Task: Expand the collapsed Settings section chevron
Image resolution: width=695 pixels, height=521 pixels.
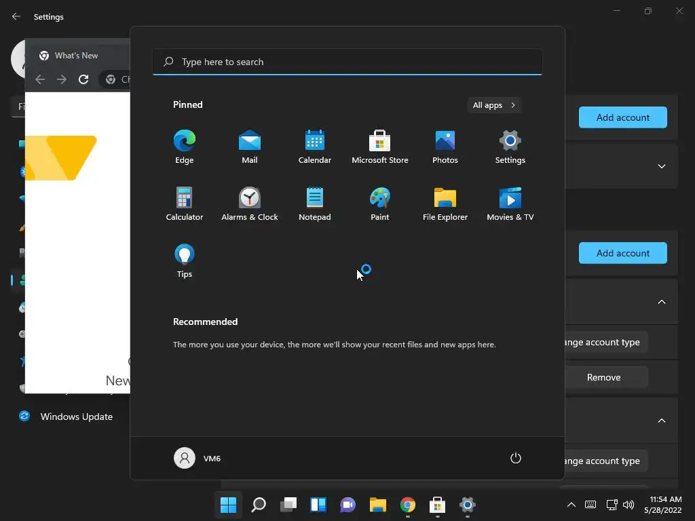Action: tap(661, 166)
